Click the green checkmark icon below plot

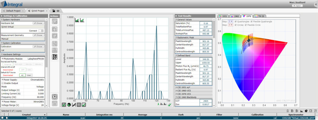click(x=170, y=105)
